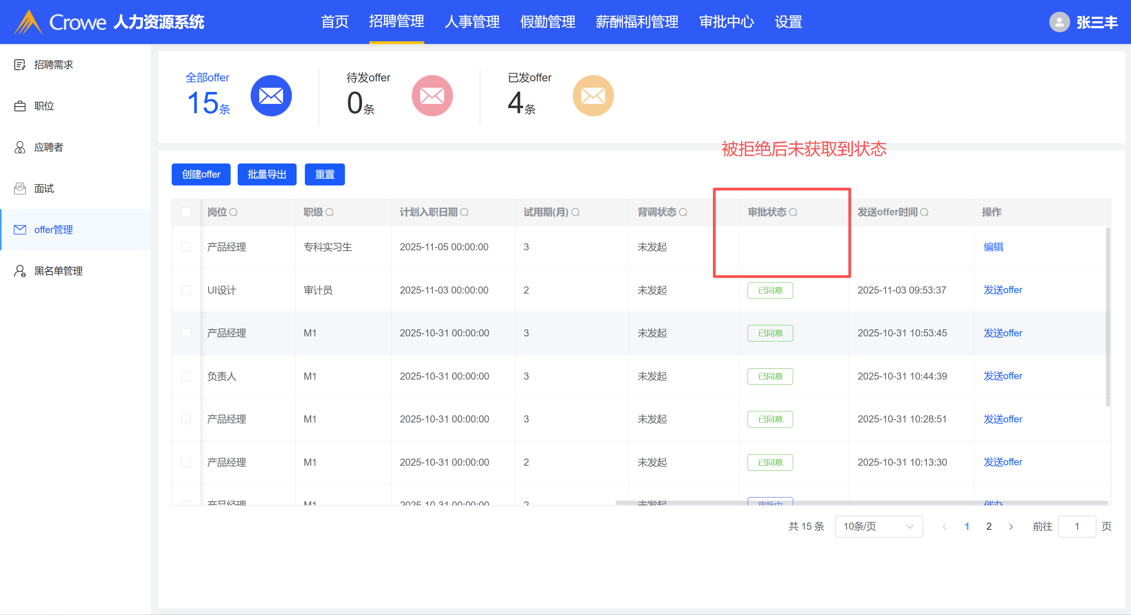Open 面试 in the left sidebar
This screenshot has height=615, width=1131.
pyautogui.click(x=44, y=189)
